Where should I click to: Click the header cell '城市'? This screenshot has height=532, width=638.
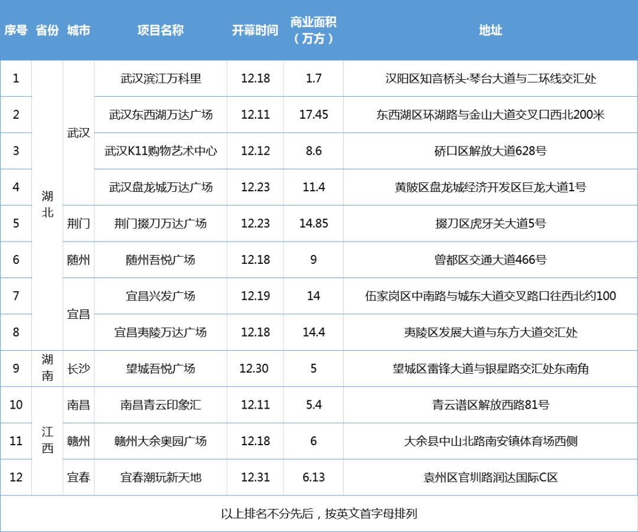[x=79, y=30]
